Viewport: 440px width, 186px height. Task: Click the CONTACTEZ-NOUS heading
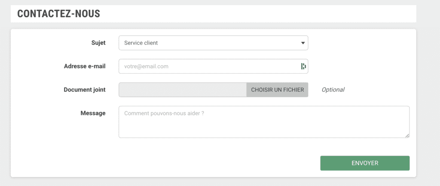[x=58, y=14]
